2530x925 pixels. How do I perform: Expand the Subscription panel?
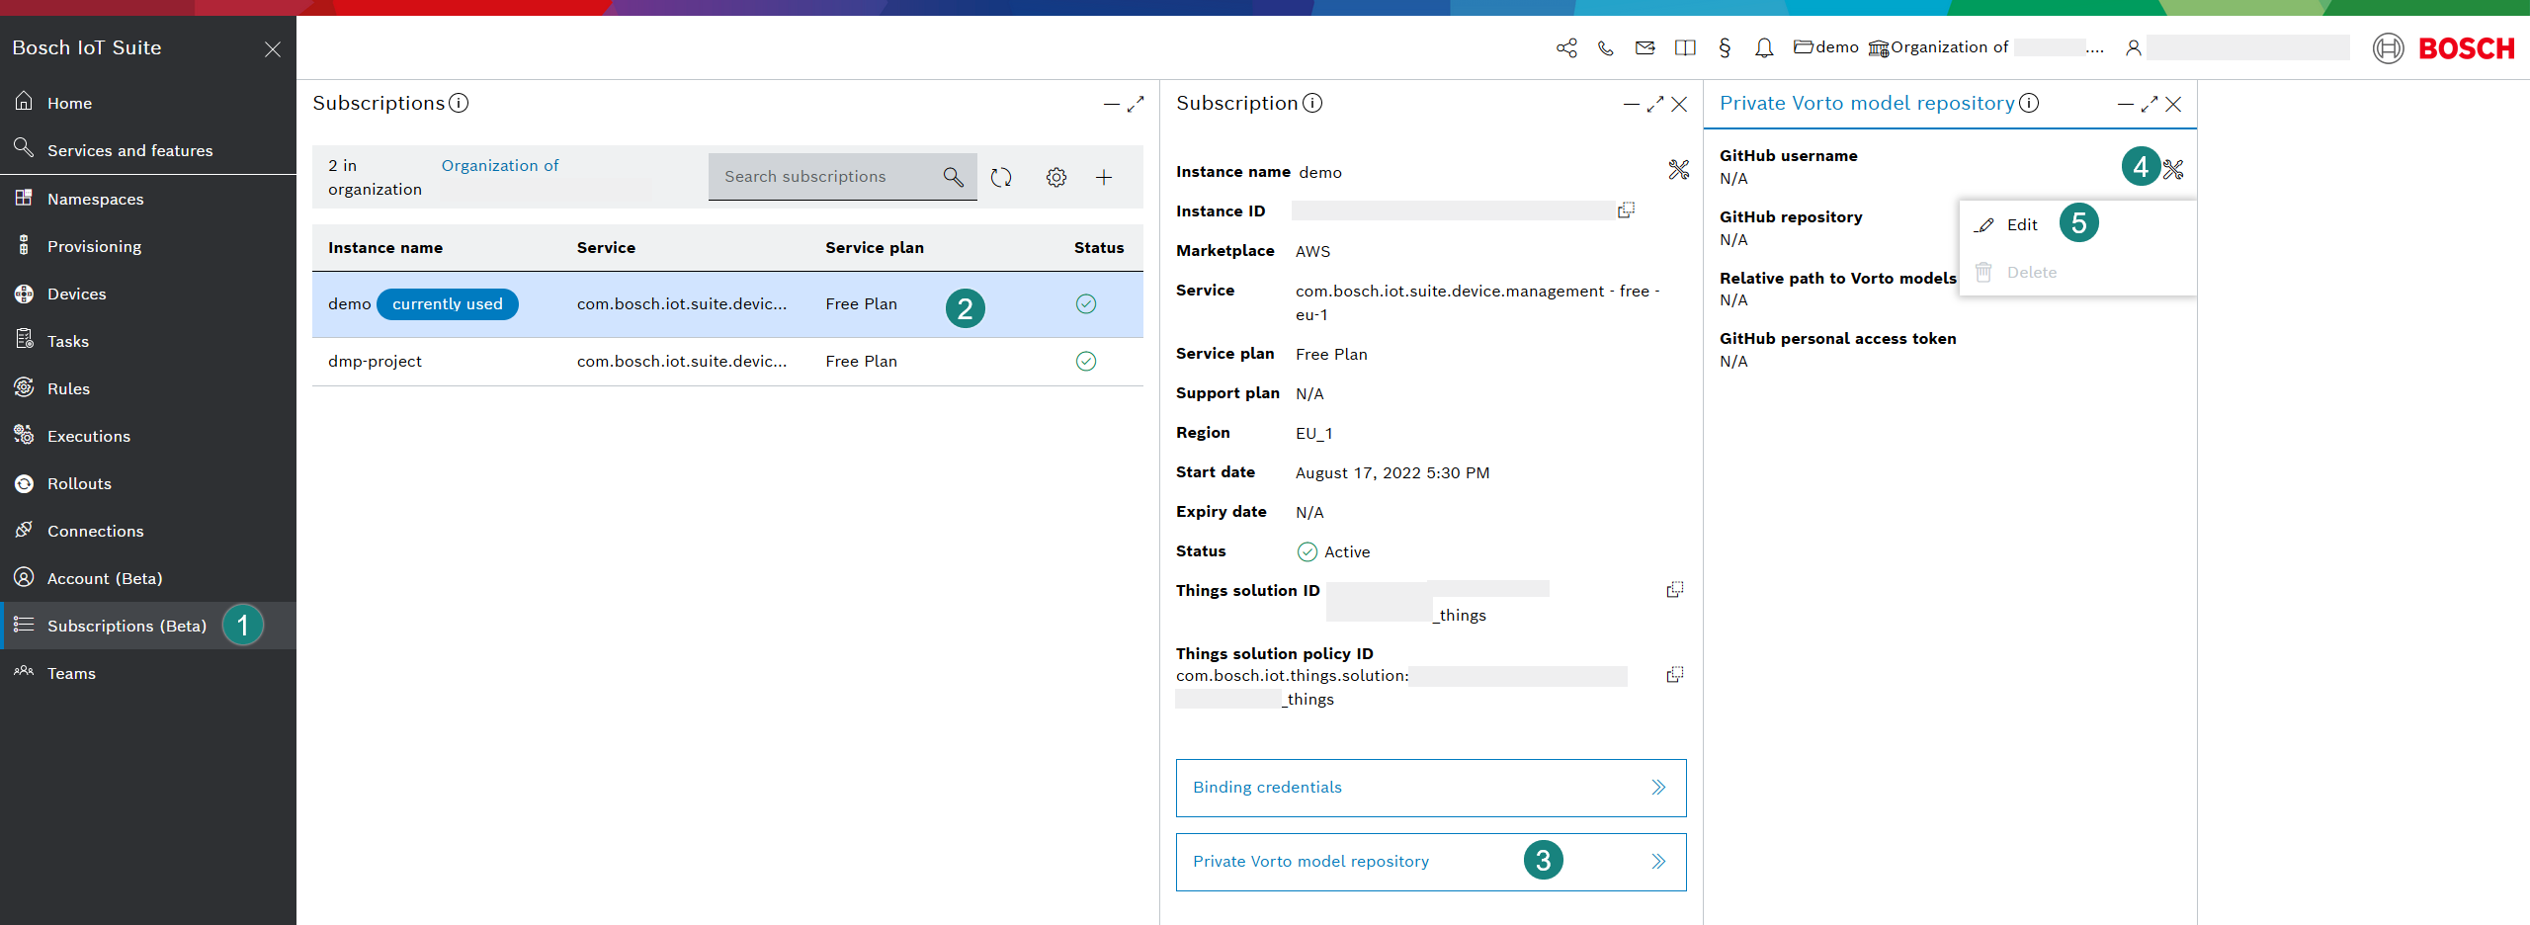coord(1655,104)
